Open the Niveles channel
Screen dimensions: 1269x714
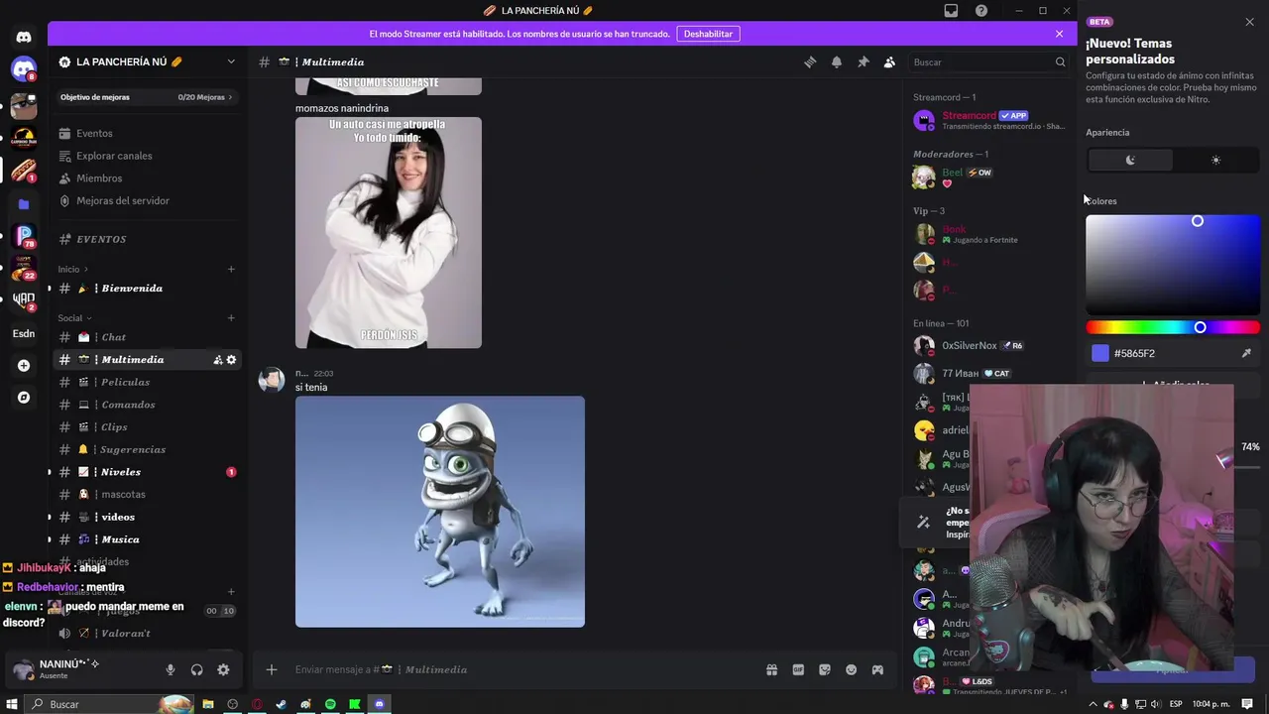(x=147, y=472)
